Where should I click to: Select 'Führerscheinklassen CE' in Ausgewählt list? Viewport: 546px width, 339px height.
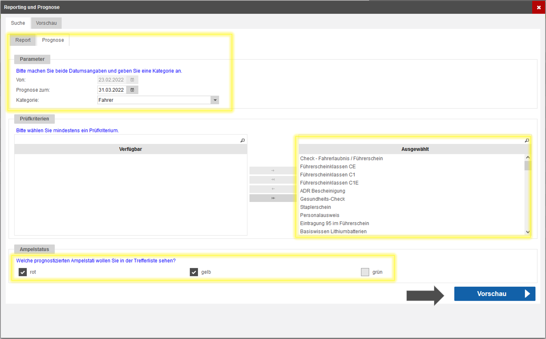(x=328, y=167)
